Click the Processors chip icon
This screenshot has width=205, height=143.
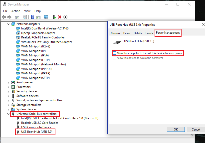click(13, 87)
